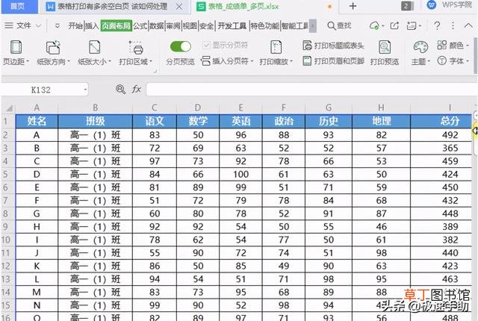The width and height of the screenshot is (478, 321).
Task: Click 插入分页符 insert page break
Action: 227,61
